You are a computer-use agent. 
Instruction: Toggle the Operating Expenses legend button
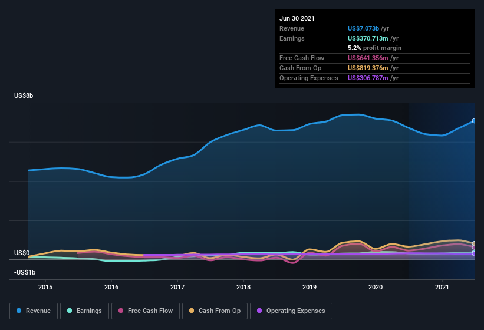coord(291,311)
